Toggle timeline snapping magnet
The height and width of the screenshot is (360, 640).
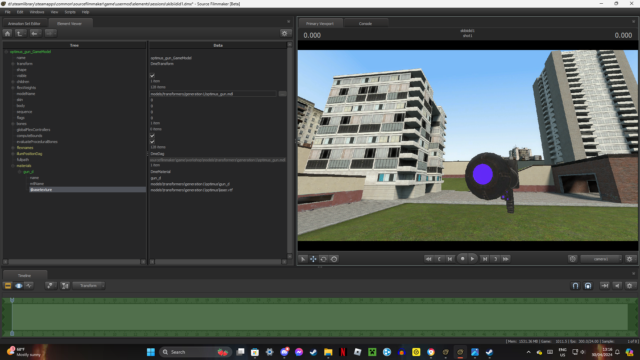click(x=576, y=286)
